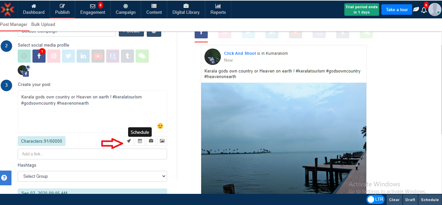
Task: Click the date field showing Sep 02, 2020
Action: pyautogui.click(x=92, y=192)
